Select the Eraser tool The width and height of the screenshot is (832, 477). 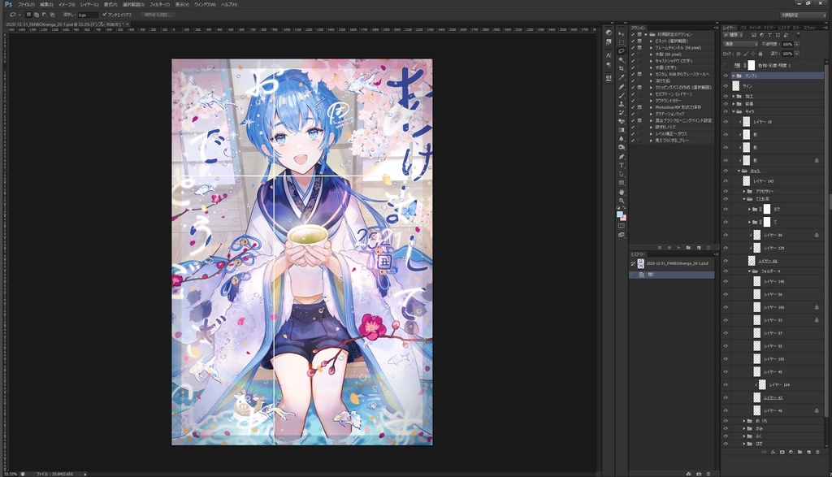622,122
